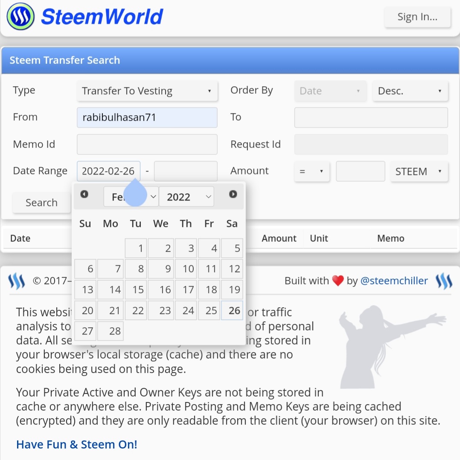
Task: Click the Sign In... button
Action: [417, 17]
